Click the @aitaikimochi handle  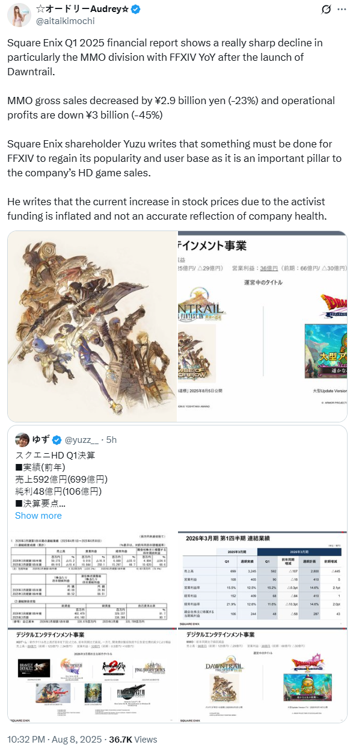[x=65, y=21]
